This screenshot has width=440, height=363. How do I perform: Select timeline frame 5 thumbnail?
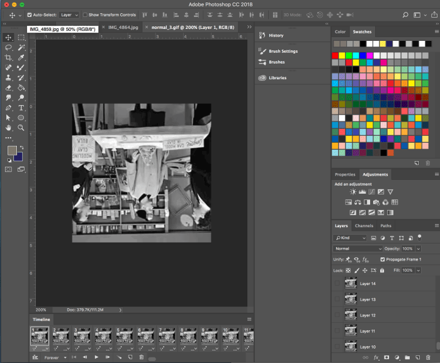coord(125,336)
